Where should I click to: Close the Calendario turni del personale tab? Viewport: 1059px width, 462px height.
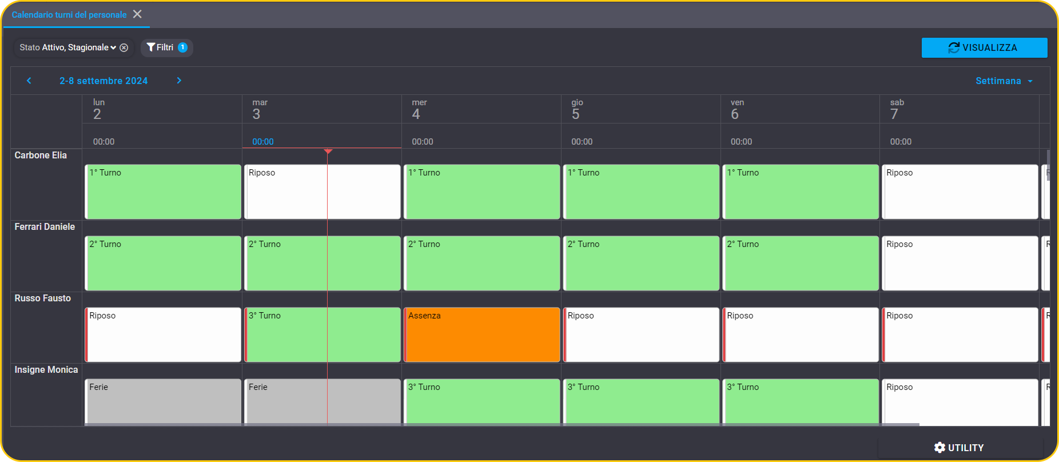point(137,14)
